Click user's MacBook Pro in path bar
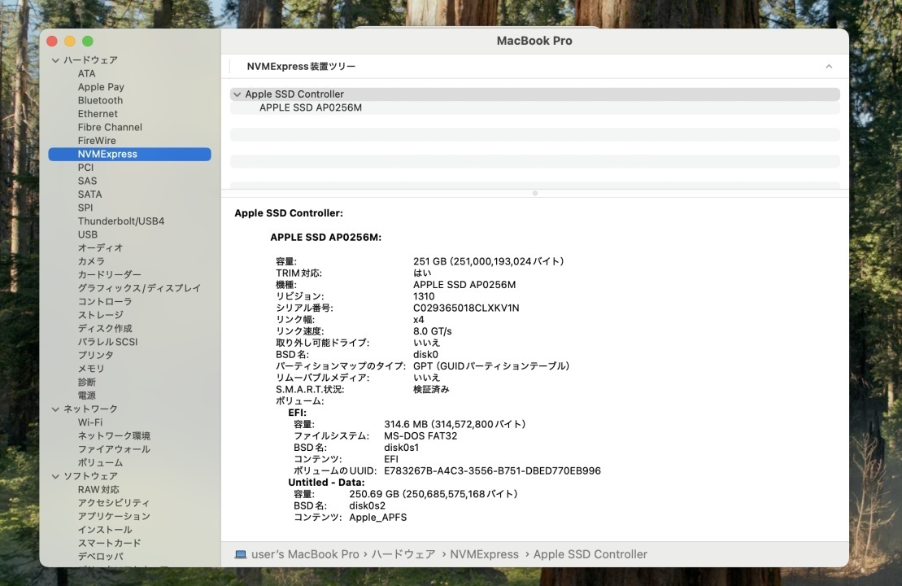Viewport: 902px width, 586px height. 305,554
